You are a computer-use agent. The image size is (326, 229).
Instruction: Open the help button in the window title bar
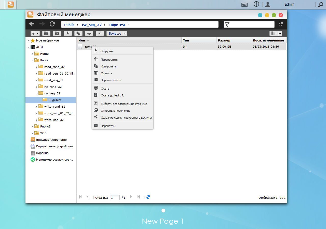pyautogui.click(x=260, y=15)
